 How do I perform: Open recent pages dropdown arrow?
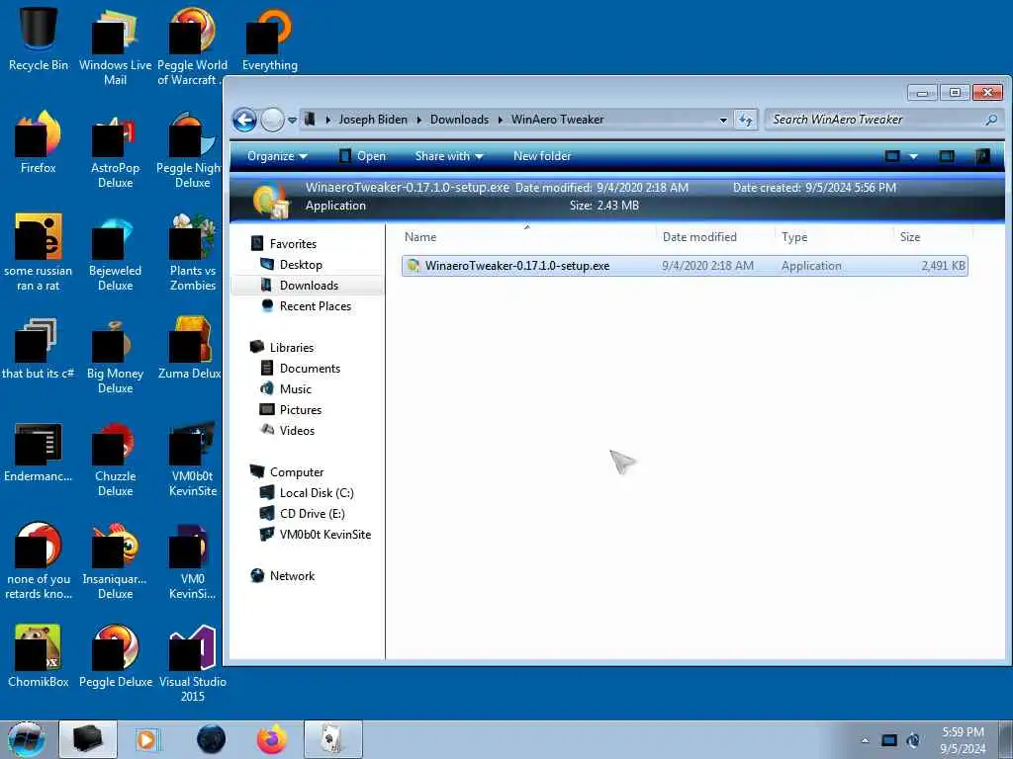pyautogui.click(x=292, y=120)
